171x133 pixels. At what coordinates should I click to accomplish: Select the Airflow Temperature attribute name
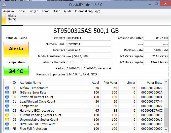tap(34, 88)
